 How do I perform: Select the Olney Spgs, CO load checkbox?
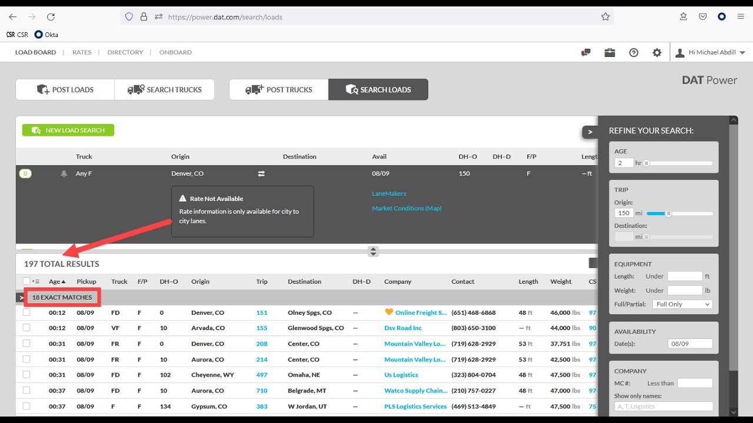[x=26, y=313]
